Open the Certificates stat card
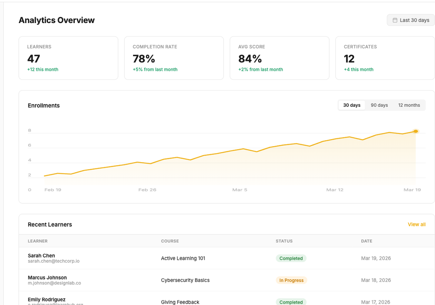The image size is (435, 305). coord(385,58)
